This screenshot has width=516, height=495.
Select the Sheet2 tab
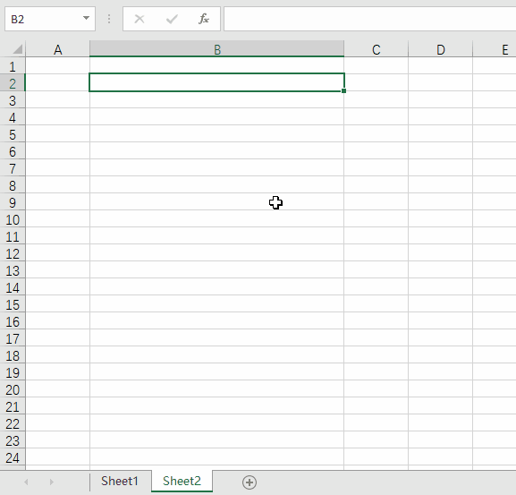(x=182, y=482)
